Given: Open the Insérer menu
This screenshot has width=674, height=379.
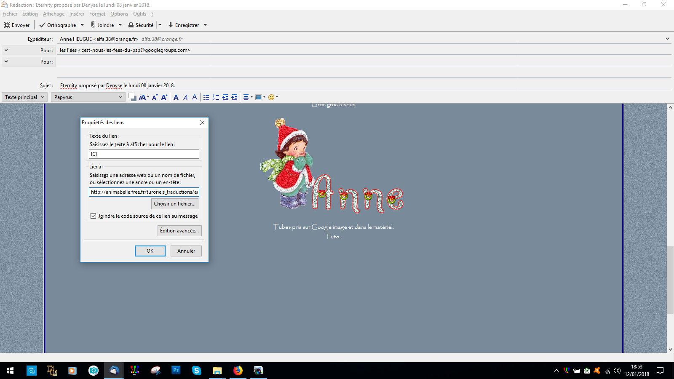Looking at the screenshot, I should (77, 14).
